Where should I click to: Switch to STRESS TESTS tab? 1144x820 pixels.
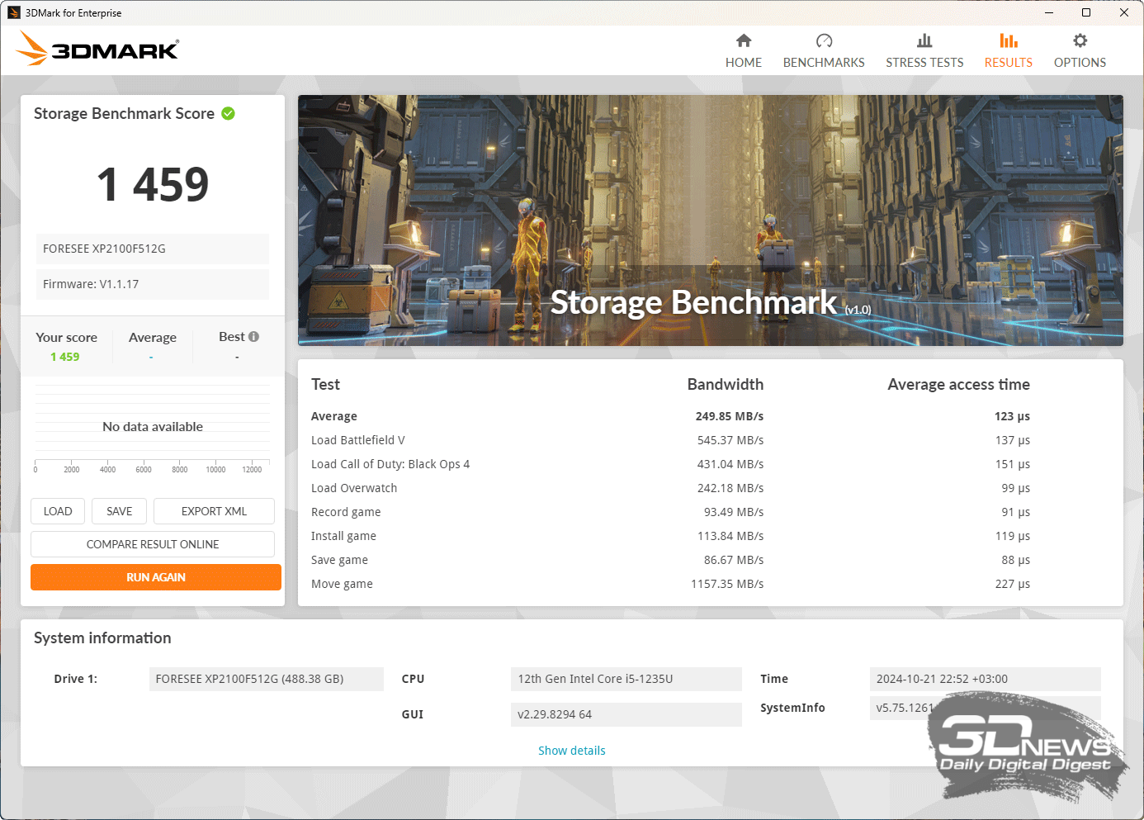tap(924, 63)
